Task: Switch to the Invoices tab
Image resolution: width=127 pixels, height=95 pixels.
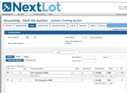Action: [72, 26]
